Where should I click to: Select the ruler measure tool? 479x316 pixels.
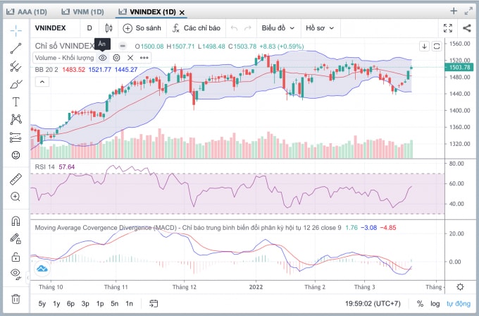[x=16, y=179]
